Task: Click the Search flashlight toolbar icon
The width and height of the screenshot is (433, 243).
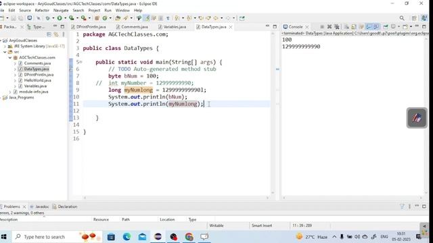Action: pos(127,18)
